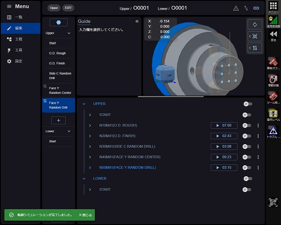
Task: Toggle the LOWER section switch
Action: click(x=248, y=178)
